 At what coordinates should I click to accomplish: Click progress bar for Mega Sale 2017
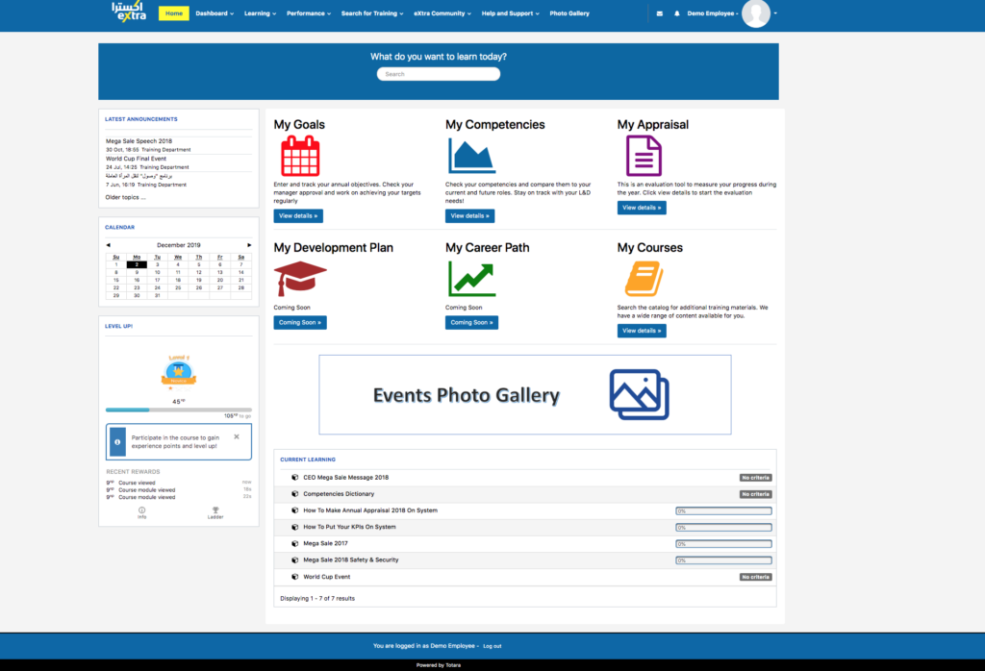pyautogui.click(x=723, y=543)
